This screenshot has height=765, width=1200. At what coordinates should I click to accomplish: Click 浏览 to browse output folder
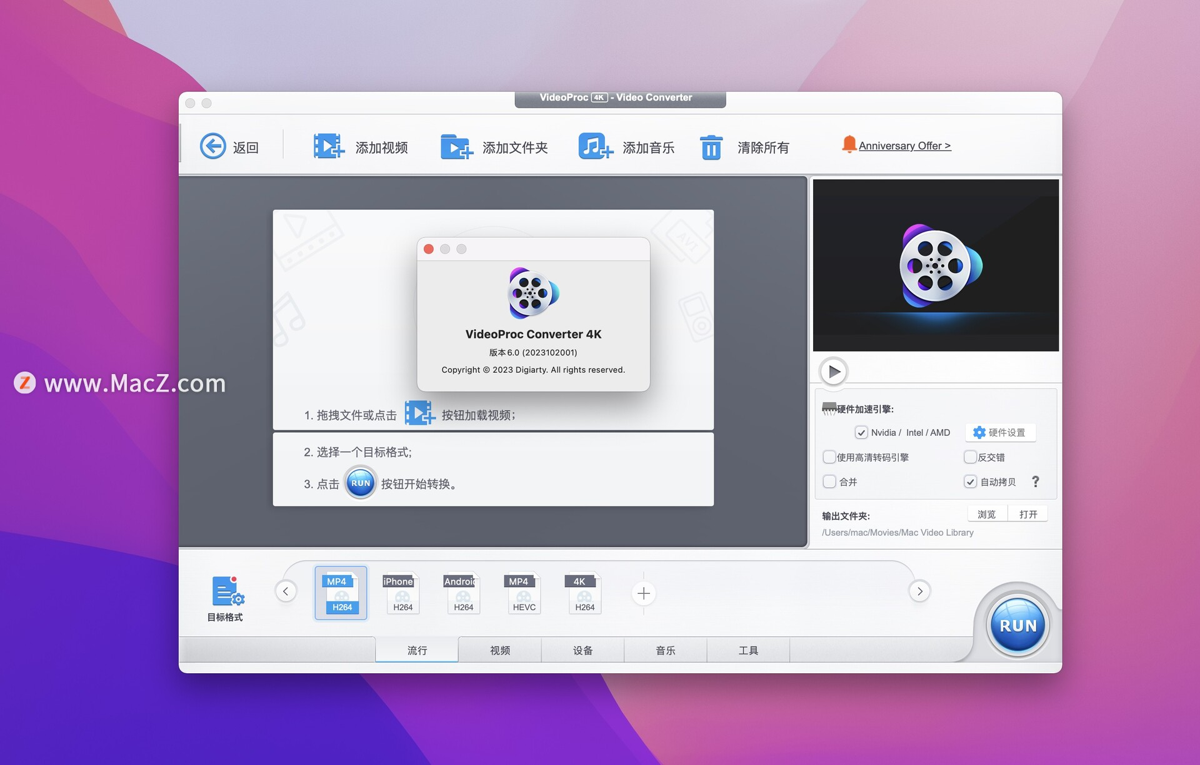[x=987, y=514]
